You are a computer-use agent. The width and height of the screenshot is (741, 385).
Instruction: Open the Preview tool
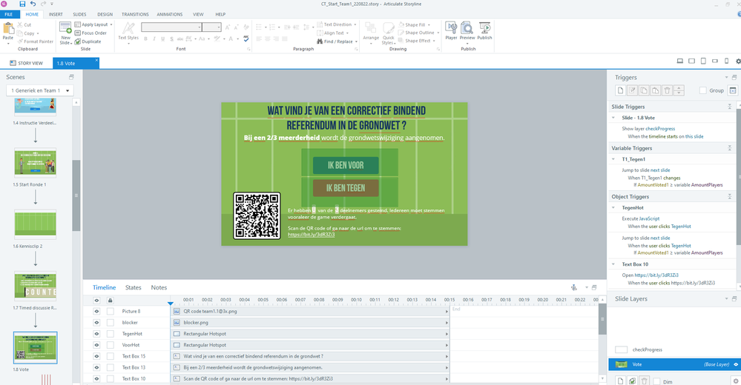point(467,30)
